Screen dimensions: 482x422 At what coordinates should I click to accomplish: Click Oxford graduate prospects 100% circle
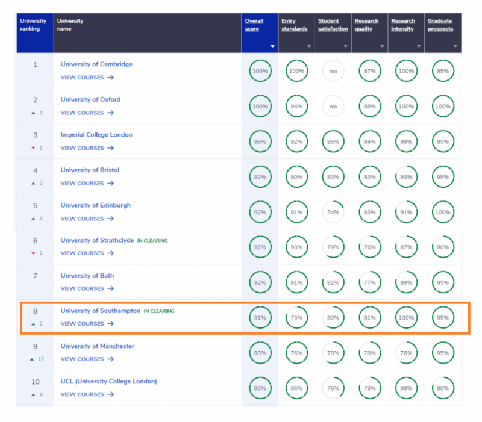pos(443,107)
